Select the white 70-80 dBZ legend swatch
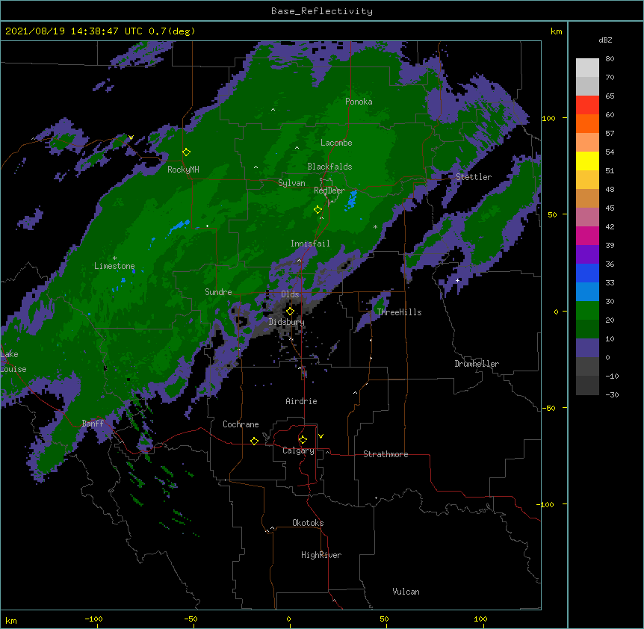The width and height of the screenshot is (644, 629). pos(587,68)
